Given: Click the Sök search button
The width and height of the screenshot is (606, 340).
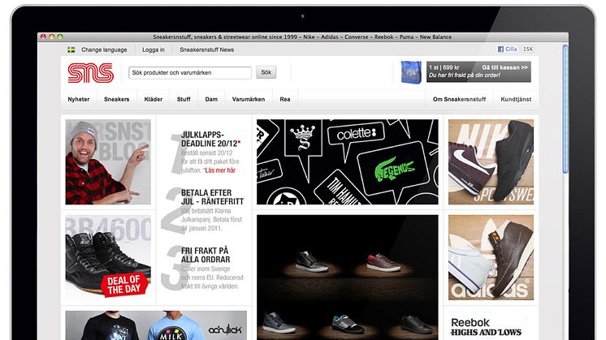Looking at the screenshot, I should [266, 72].
